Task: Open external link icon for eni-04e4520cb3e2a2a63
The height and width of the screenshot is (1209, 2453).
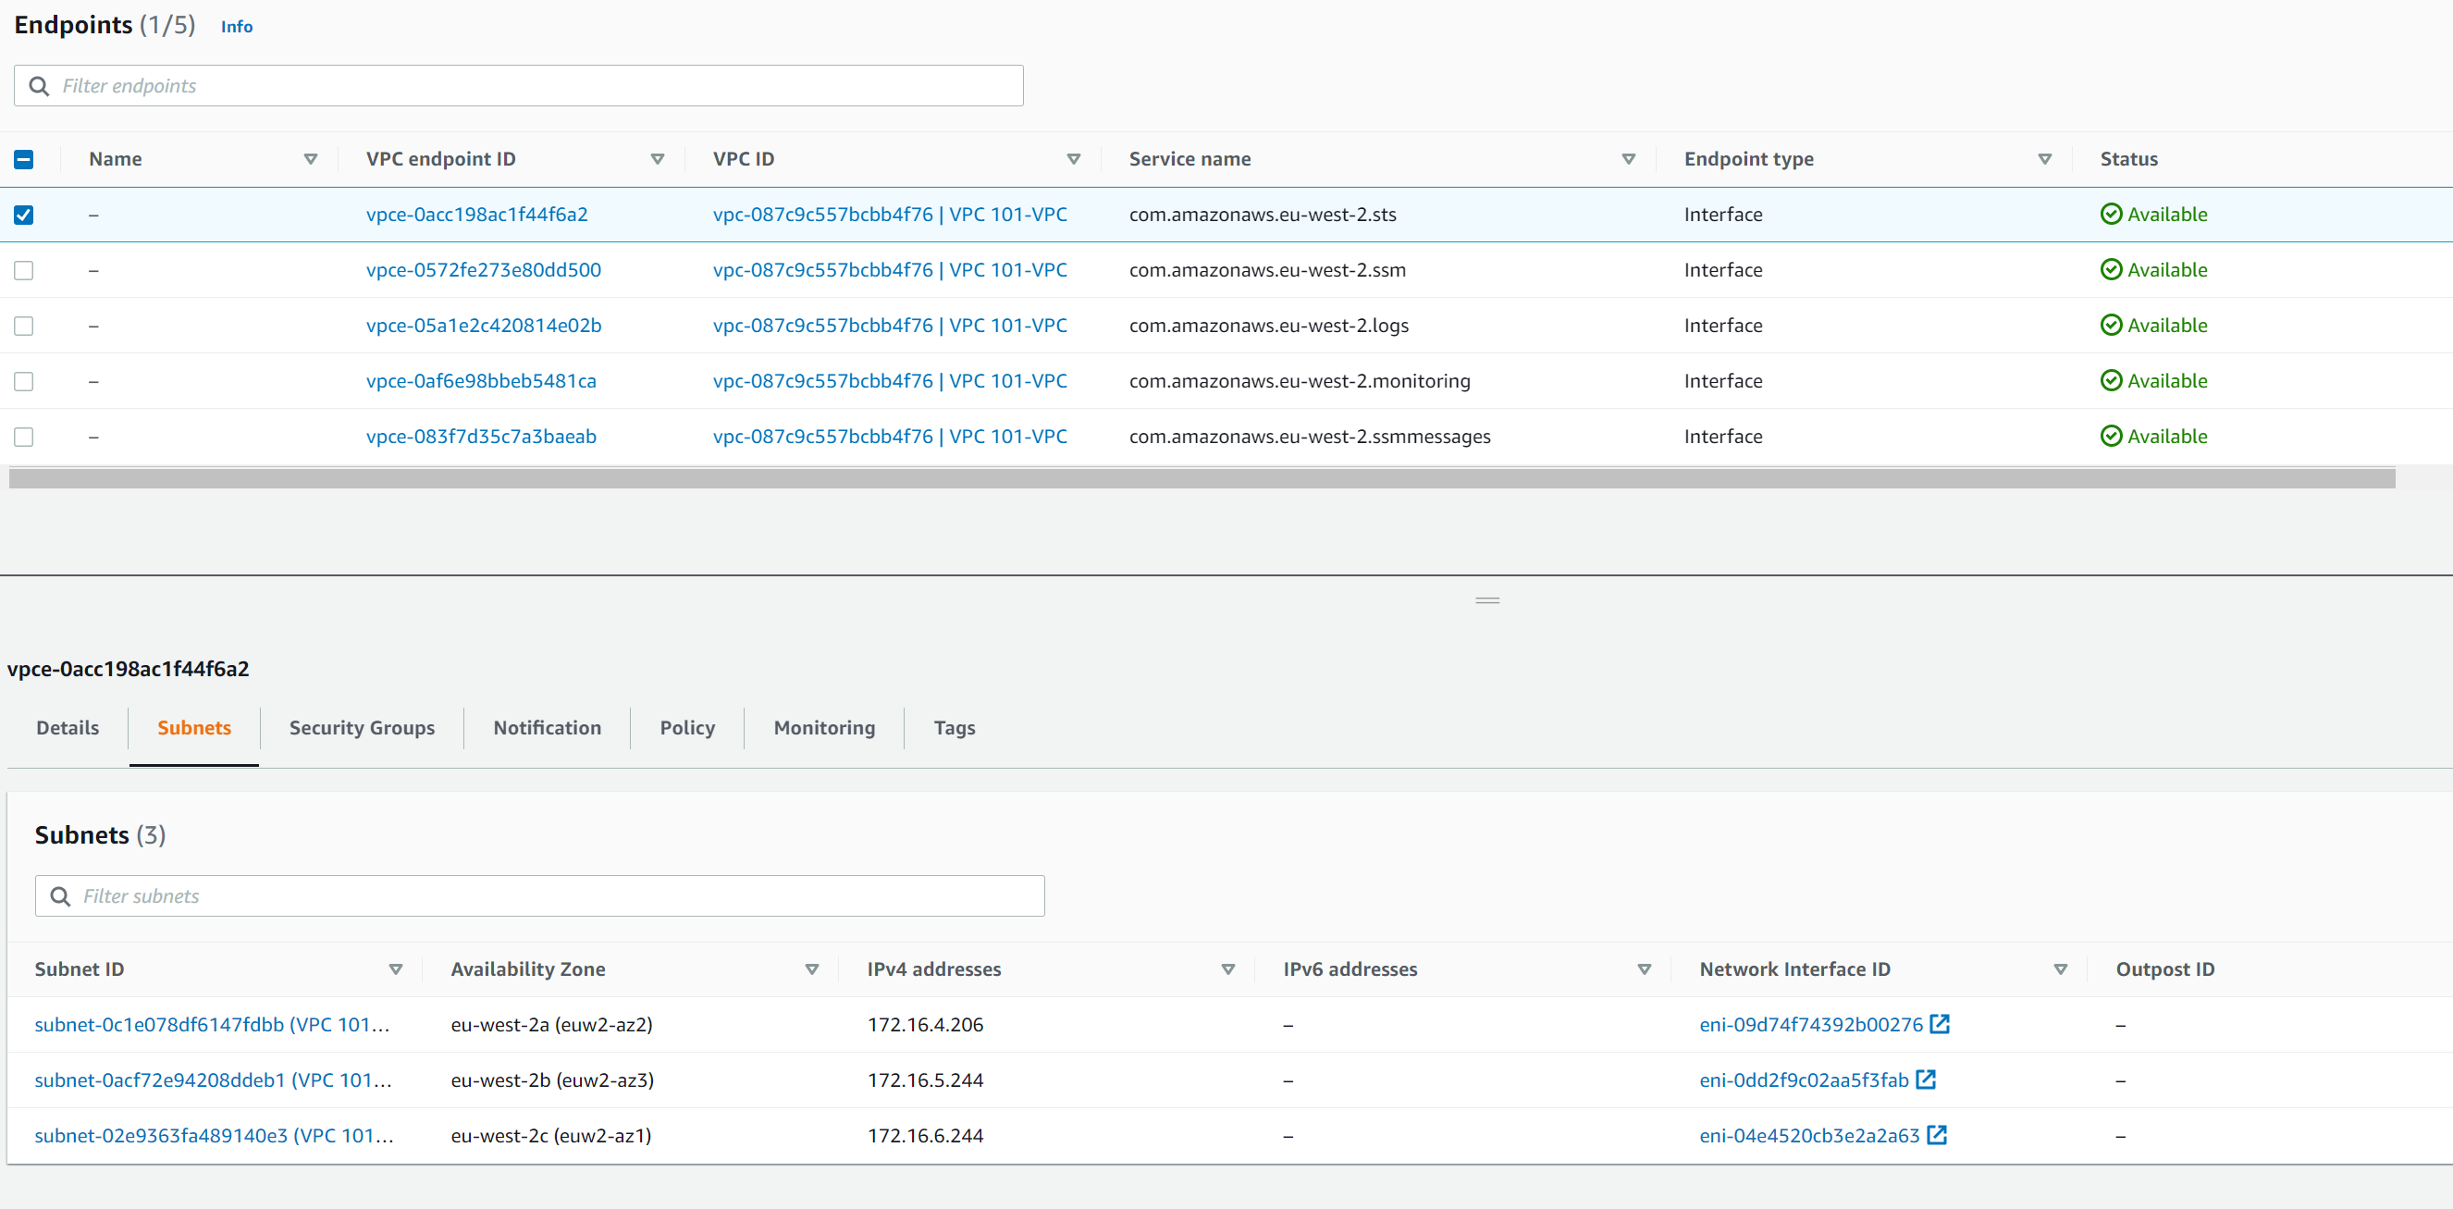Action: 1937,1135
